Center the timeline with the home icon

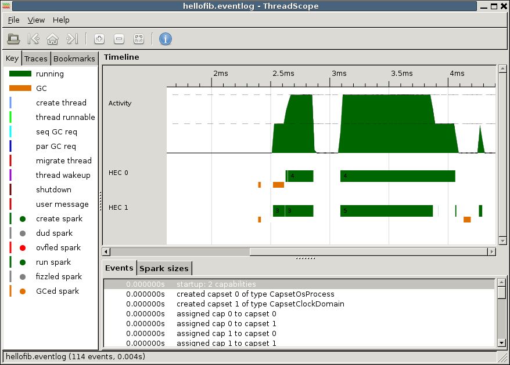point(53,39)
